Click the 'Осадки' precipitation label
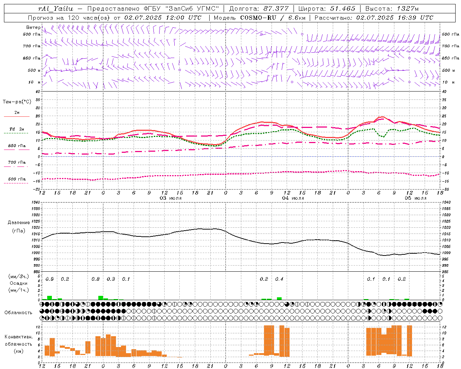Viewport: 461px width, 369px height. (x=18, y=283)
